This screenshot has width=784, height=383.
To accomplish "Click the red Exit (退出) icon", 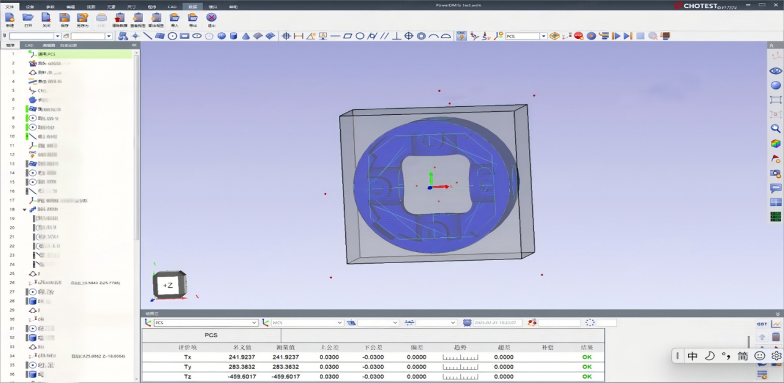I will pos(212,18).
